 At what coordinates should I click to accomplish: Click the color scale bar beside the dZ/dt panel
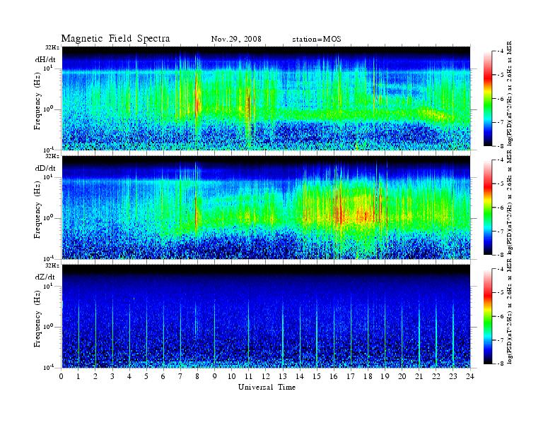coord(487,316)
